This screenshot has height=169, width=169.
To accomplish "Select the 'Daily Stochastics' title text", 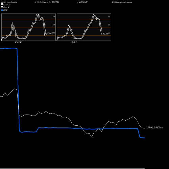I will coord(9,2).
